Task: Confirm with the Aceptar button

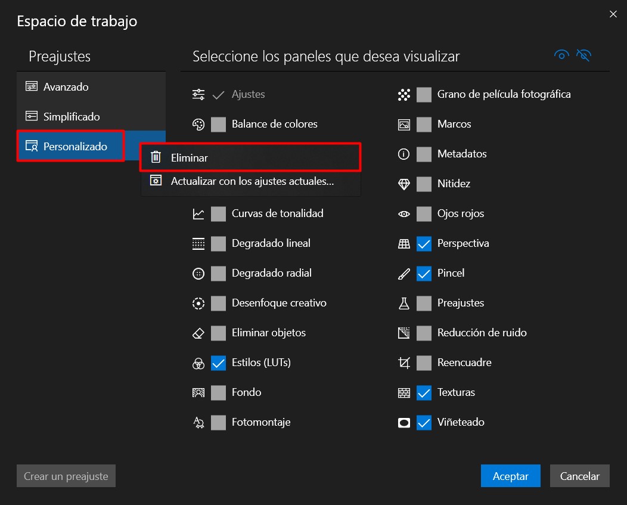Action: pos(511,476)
